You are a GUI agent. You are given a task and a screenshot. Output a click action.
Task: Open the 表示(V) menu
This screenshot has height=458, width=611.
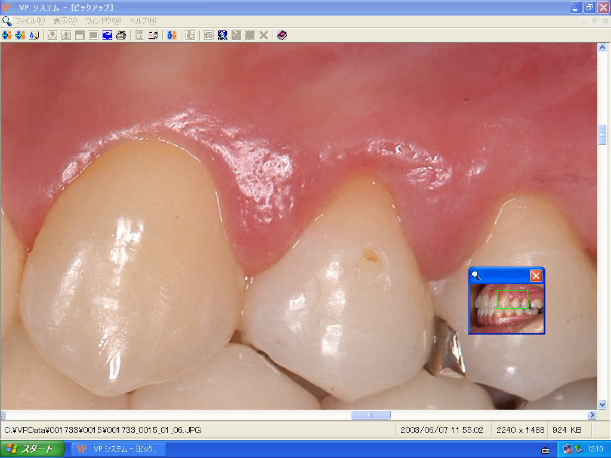click(x=65, y=21)
